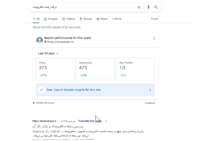Click the blue magnifier search icon
The height and width of the screenshot is (141, 218).
[x=156, y=7]
